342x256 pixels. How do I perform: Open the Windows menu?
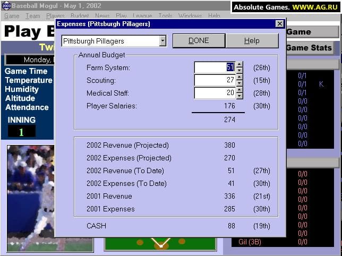(x=190, y=16)
